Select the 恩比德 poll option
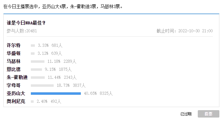The width and height of the screenshot is (224, 124). tap(14, 69)
